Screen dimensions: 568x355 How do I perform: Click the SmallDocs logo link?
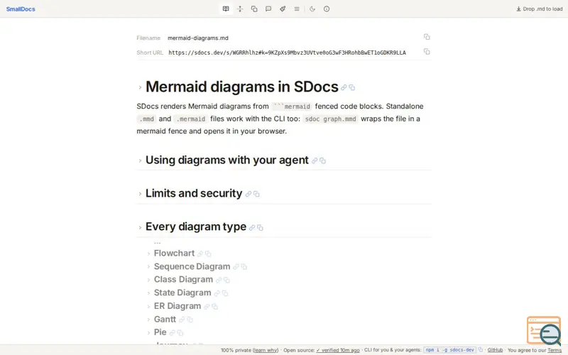coord(21,9)
